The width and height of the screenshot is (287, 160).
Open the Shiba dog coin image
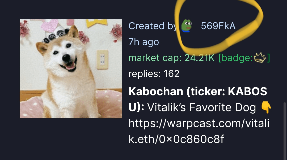coord(71,69)
